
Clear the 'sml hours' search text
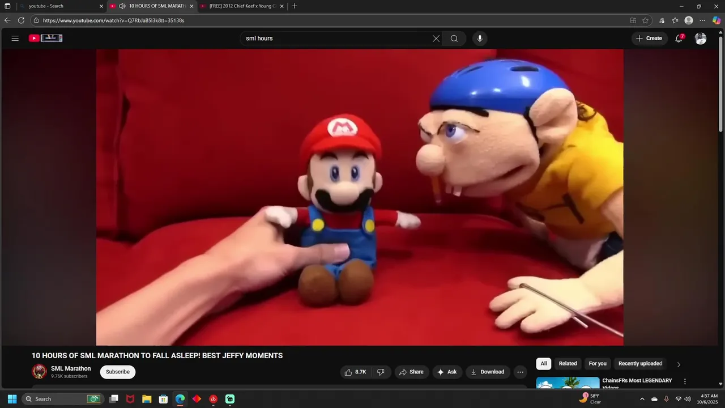(x=436, y=39)
